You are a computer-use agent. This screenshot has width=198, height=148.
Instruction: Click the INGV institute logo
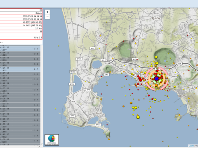tap(52, 140)
